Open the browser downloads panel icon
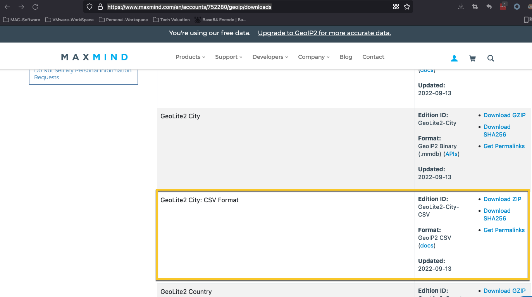This screenshot has height=297, width=532. pyautogui.click(x=461, y=7)
